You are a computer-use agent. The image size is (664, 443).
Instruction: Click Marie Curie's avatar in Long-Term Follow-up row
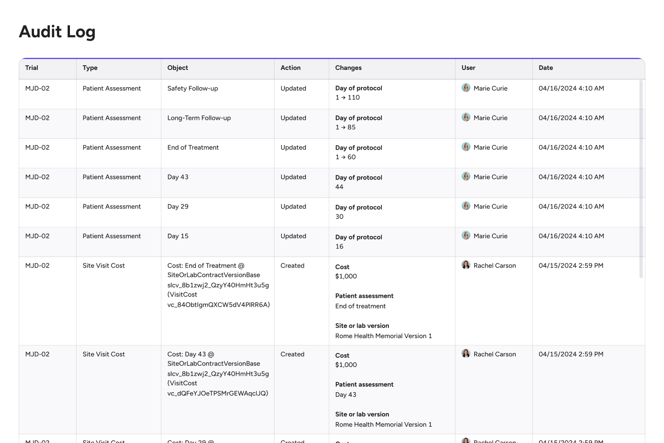tap(466, 118)
